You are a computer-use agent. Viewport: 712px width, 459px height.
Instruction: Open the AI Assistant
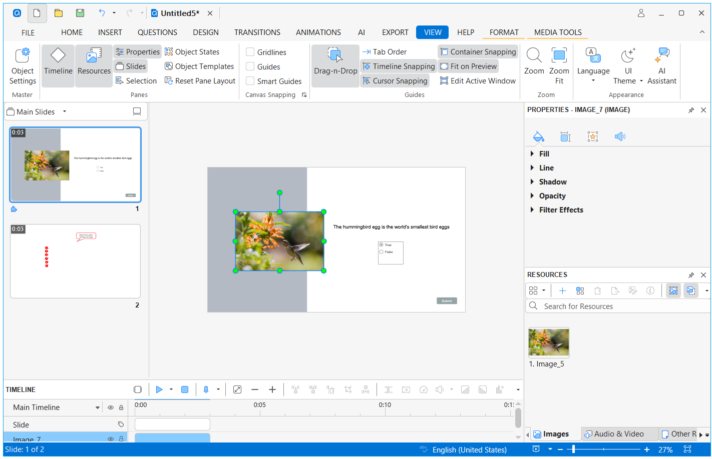661,66
